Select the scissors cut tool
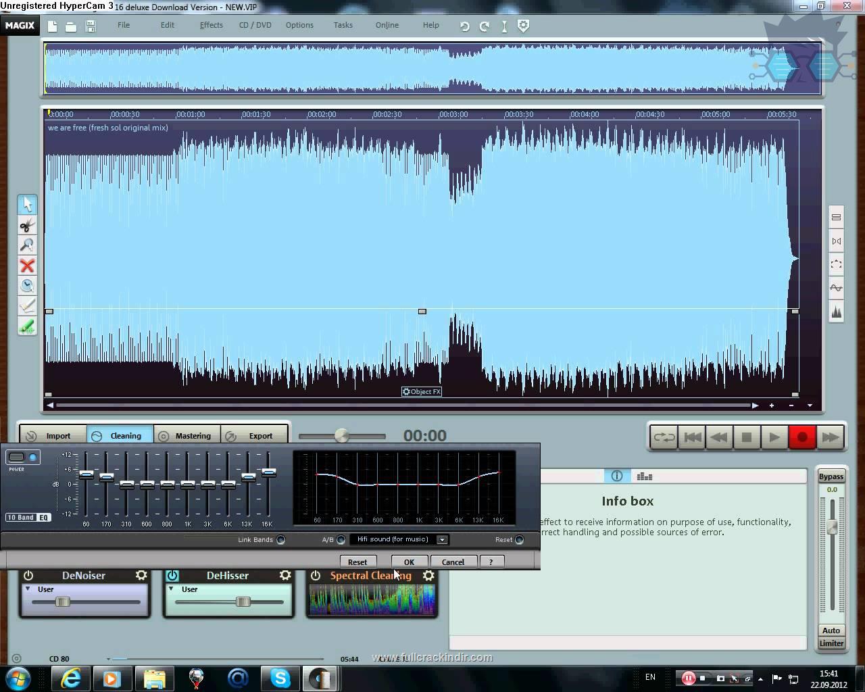 tap(27, 225)
